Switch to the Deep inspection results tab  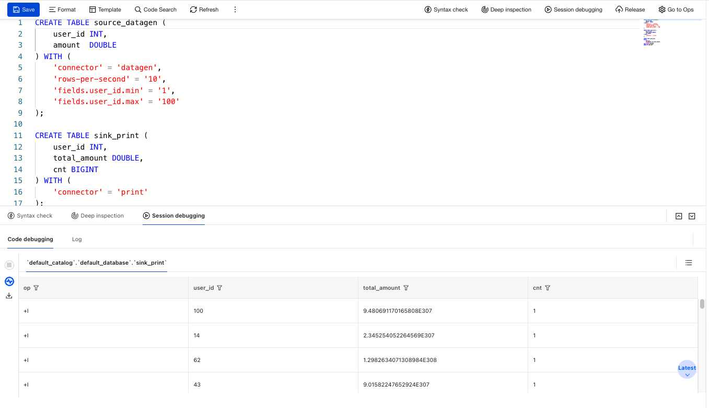(x=98, y=216)
